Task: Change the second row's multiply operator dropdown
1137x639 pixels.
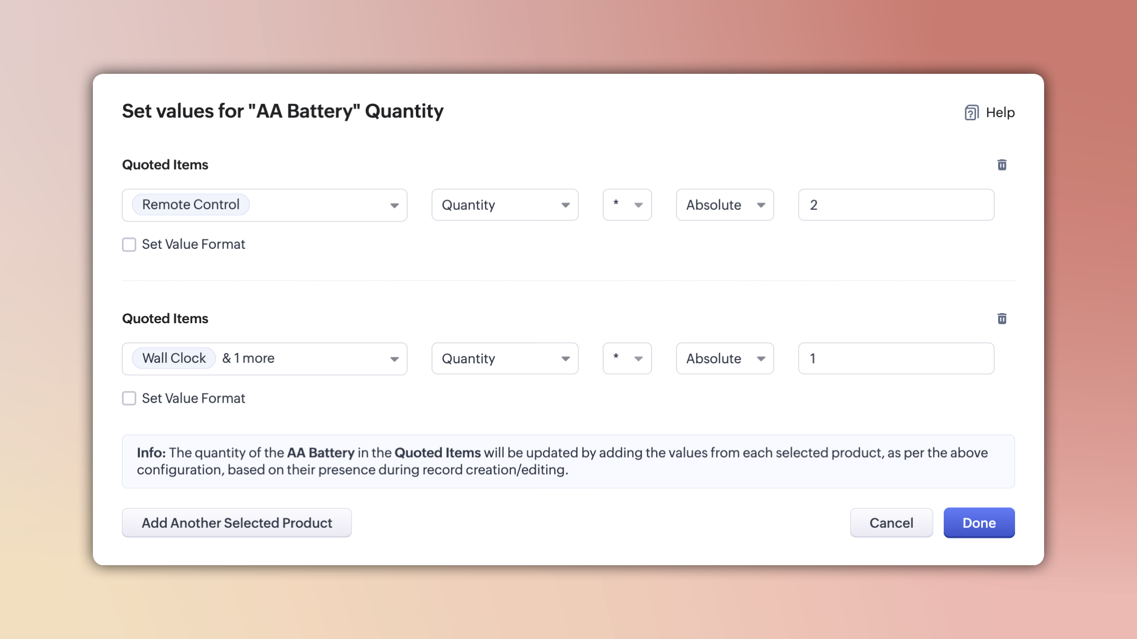Action: (627, 359)
